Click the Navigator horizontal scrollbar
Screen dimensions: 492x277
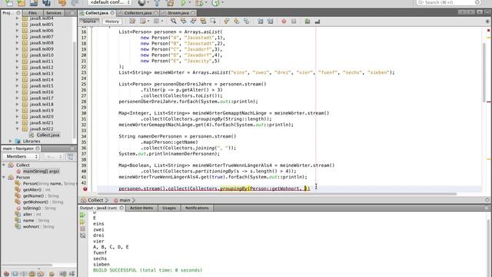coord(27,265)
